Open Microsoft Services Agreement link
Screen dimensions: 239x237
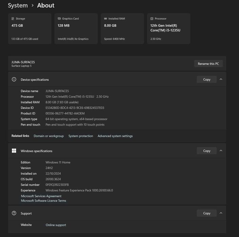(41, 196)
